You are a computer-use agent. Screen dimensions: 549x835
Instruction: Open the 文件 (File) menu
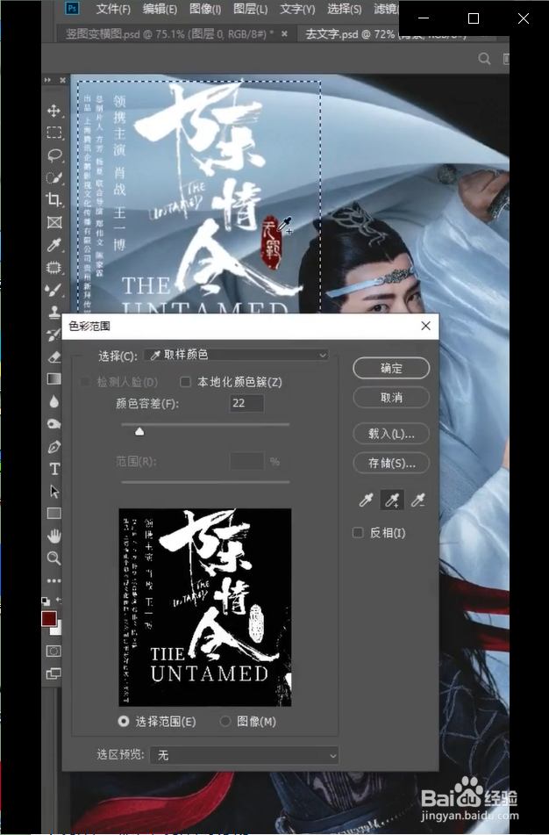pos(113,9)
